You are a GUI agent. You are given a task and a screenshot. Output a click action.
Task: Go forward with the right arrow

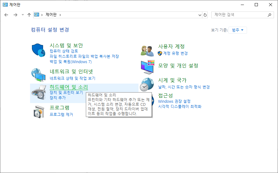point(15,15)
